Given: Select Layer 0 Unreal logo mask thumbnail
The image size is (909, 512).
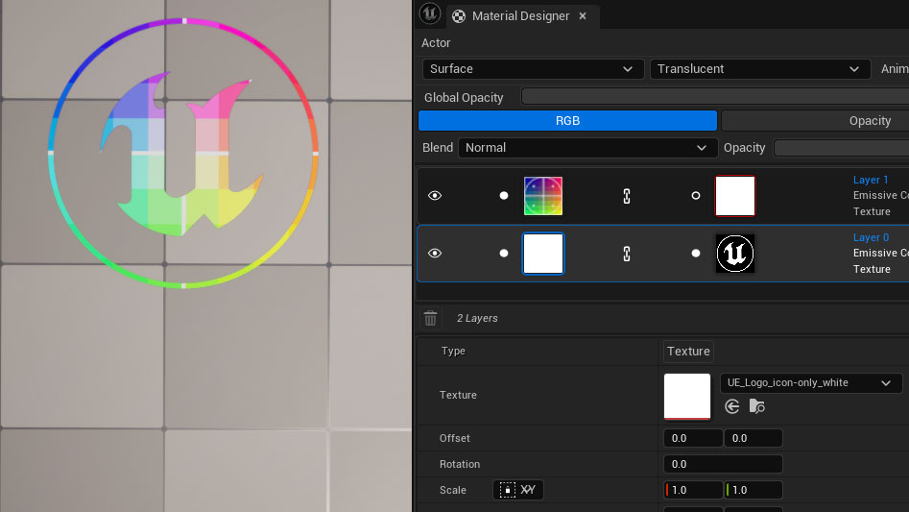Looking at the screenshot, I should tap(735, 254).
